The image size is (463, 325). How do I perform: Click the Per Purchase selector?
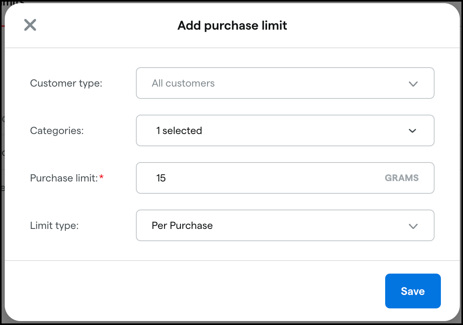[285, 225]
